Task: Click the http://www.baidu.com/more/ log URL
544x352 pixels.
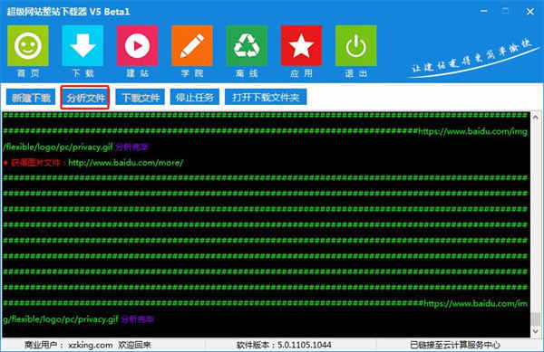Action: [126, 163]
